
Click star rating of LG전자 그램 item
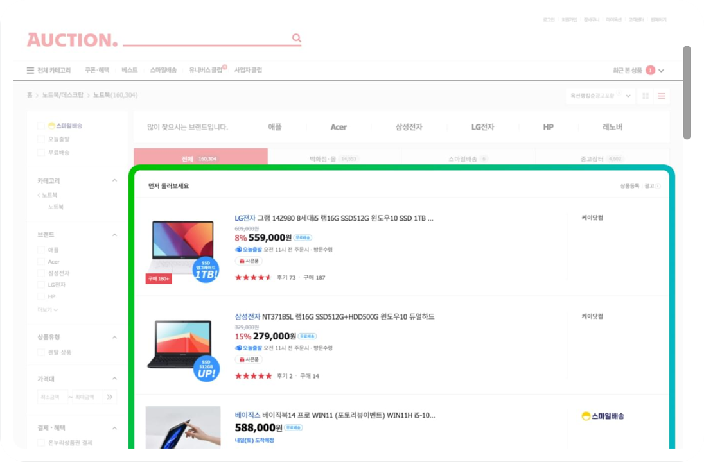coord(253,278)
